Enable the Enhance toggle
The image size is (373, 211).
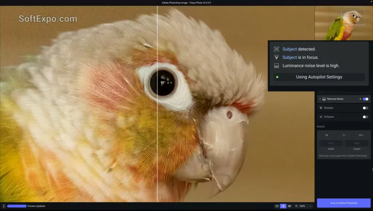tap(365, 117)
